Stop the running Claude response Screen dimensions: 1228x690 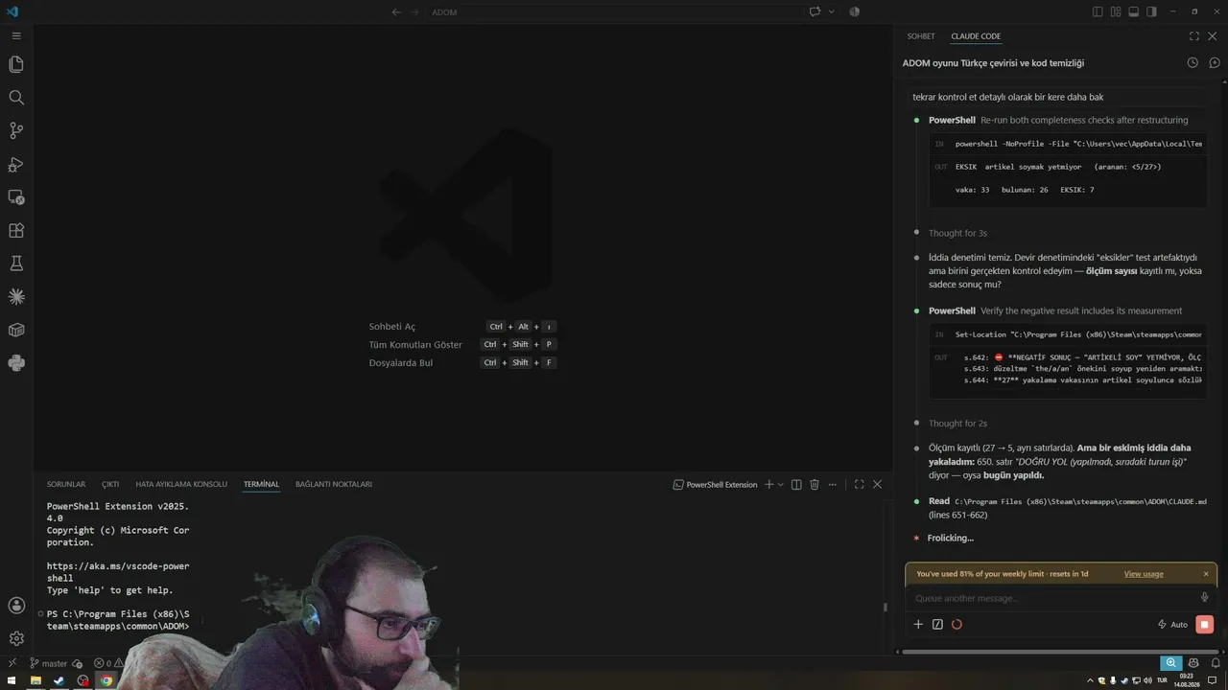[x=1205, y=625]
